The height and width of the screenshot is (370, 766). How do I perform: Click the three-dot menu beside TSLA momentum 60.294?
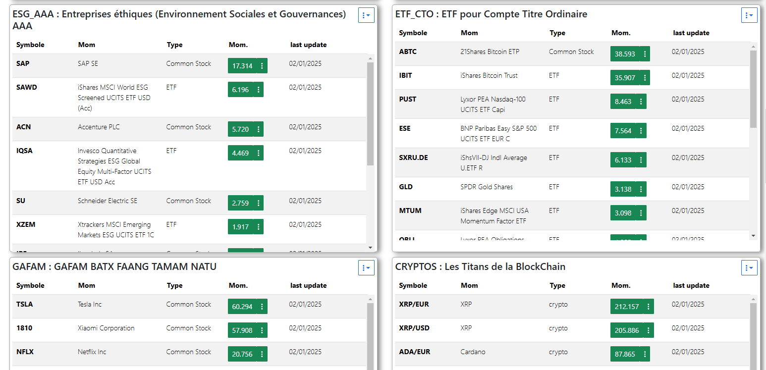[x=262, y=307]
